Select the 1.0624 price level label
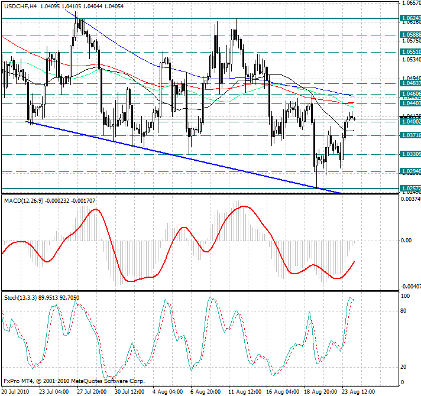Image resolution: width=421 pixels, height=396 pixels. point(410,18)
